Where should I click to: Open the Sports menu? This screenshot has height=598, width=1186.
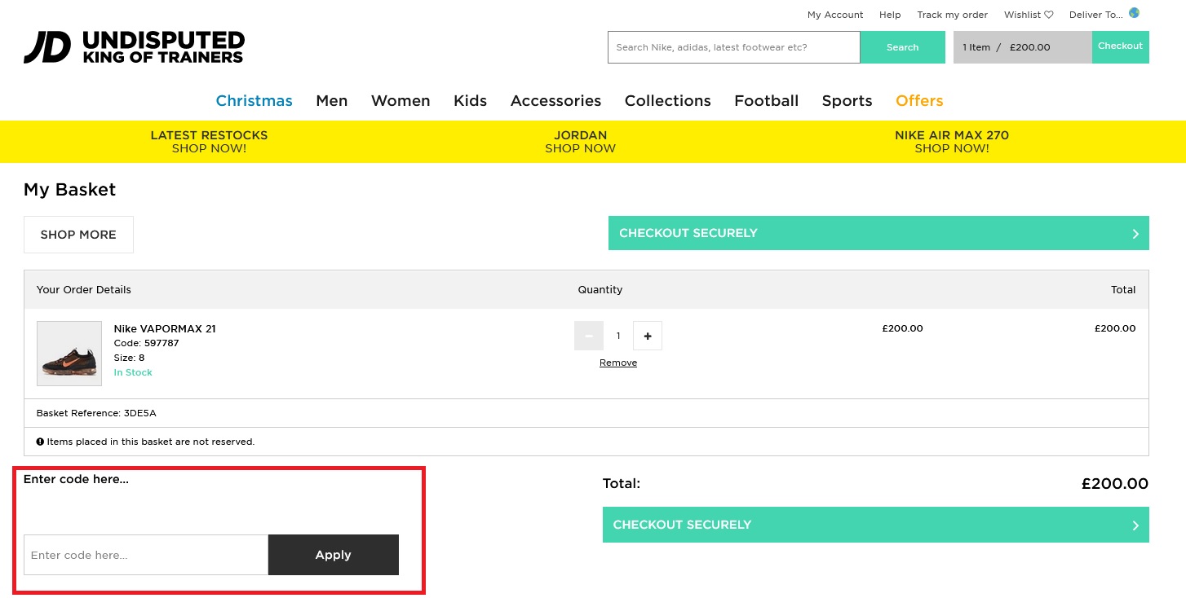[x=847, y=101]
